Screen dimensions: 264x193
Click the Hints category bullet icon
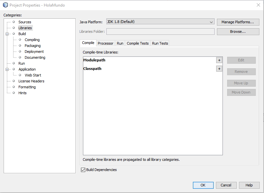(14, 93)
